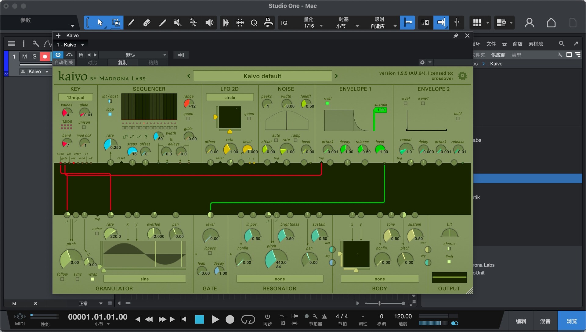
Task: Select the Listen (speaker) tool
Action: tap(209, 23)
